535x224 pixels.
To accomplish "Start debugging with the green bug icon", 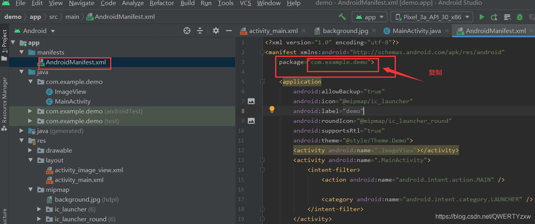I will click(x=520, y=17).
